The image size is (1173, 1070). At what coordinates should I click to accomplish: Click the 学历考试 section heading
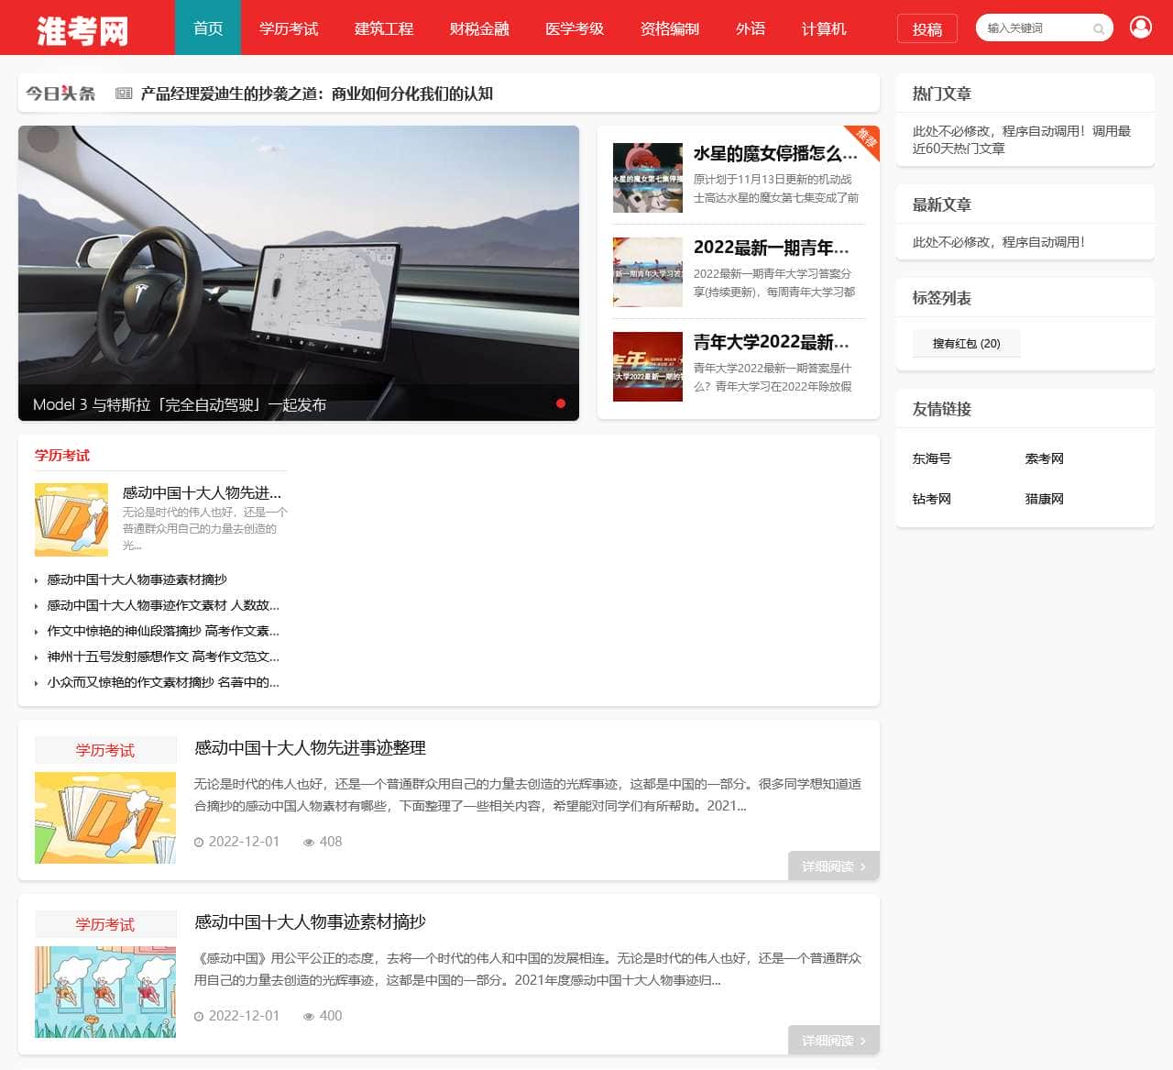(62, 456)
